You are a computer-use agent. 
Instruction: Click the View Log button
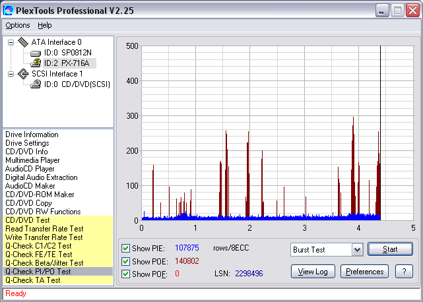313,272
